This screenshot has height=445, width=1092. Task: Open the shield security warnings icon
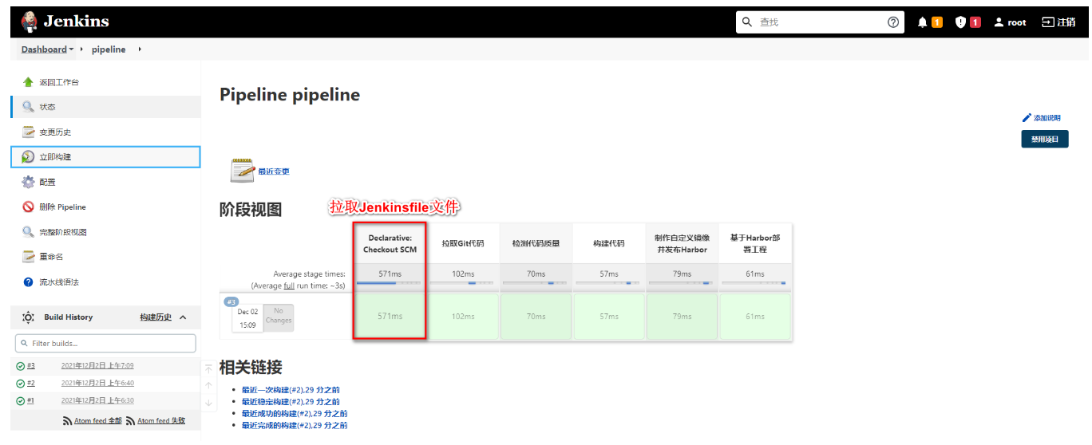tap(961, 22)
